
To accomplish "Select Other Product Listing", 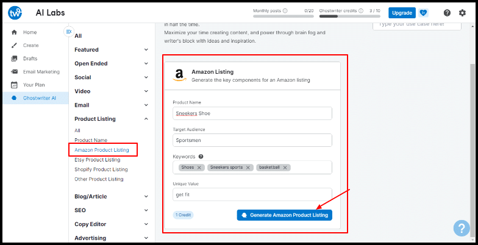I will [99, 179].
